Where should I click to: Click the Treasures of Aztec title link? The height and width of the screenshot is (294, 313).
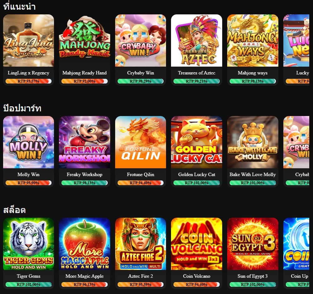(x=197, y=73)
